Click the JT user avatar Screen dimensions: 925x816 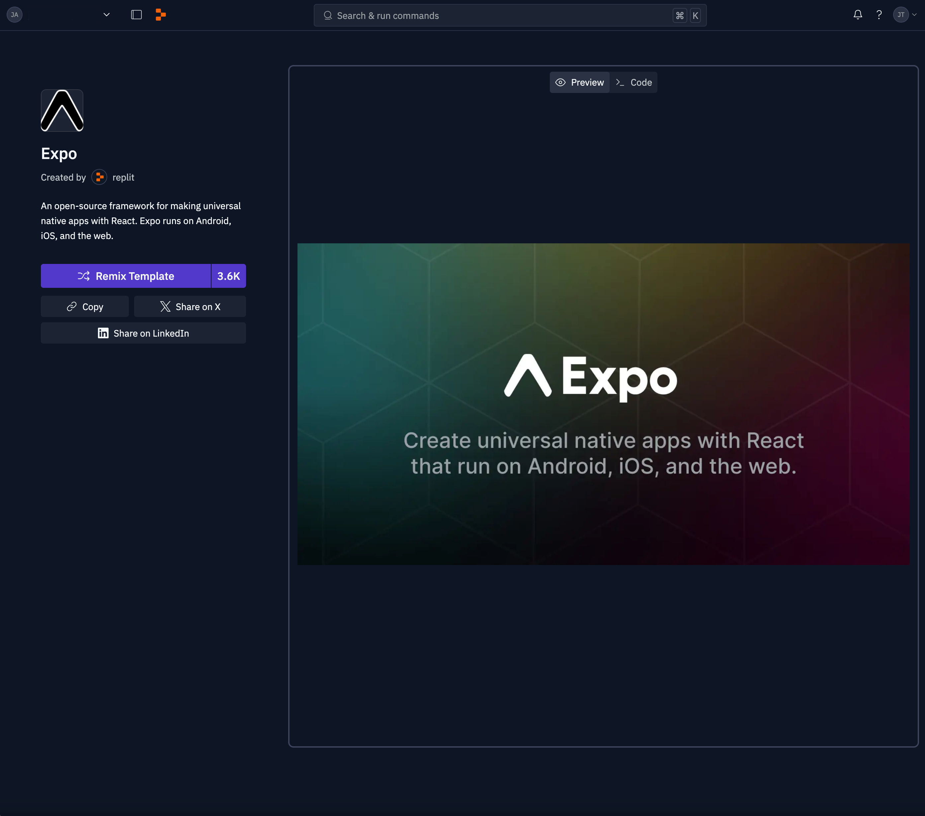900,15
